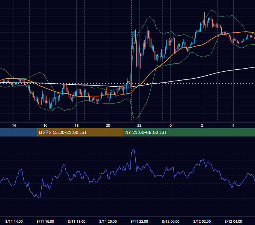Click the 8/12 04:00 date label
The image size is (255, 225).
(x=233, y=221)
